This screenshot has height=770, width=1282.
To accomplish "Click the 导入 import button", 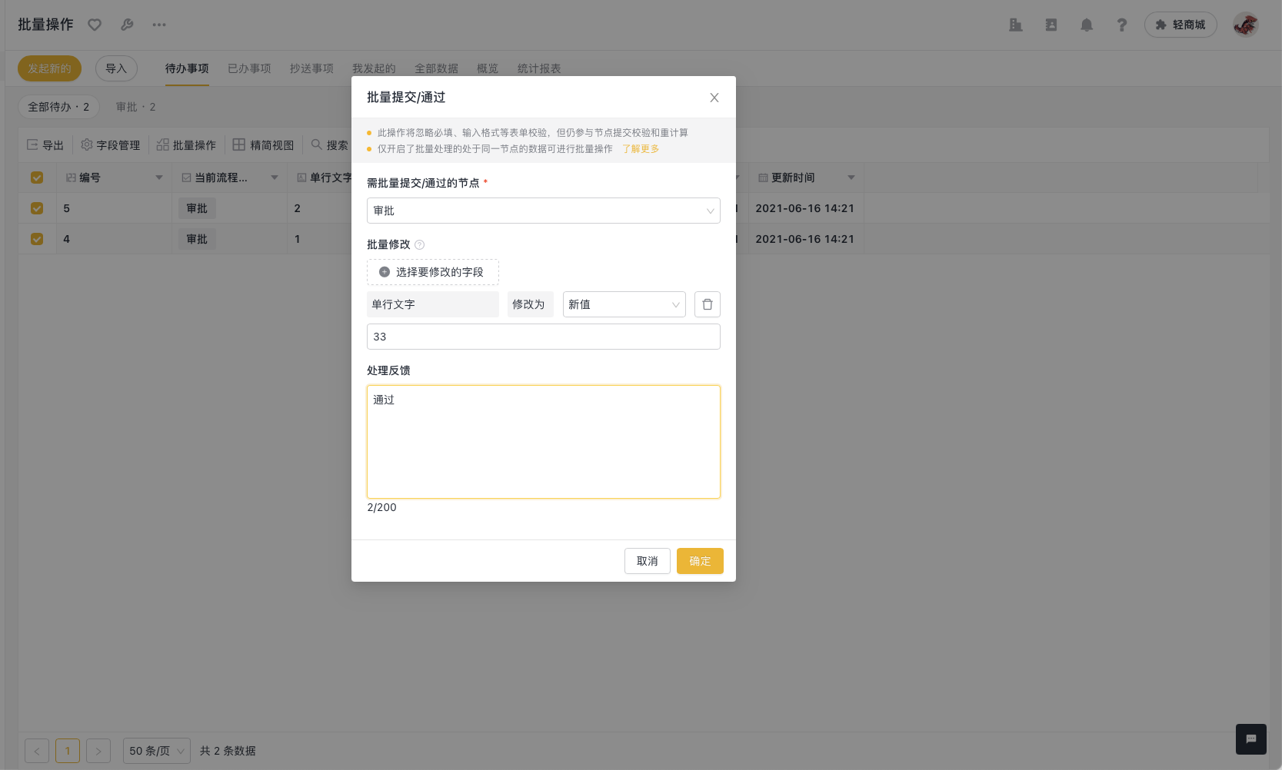I will [116, 68].
